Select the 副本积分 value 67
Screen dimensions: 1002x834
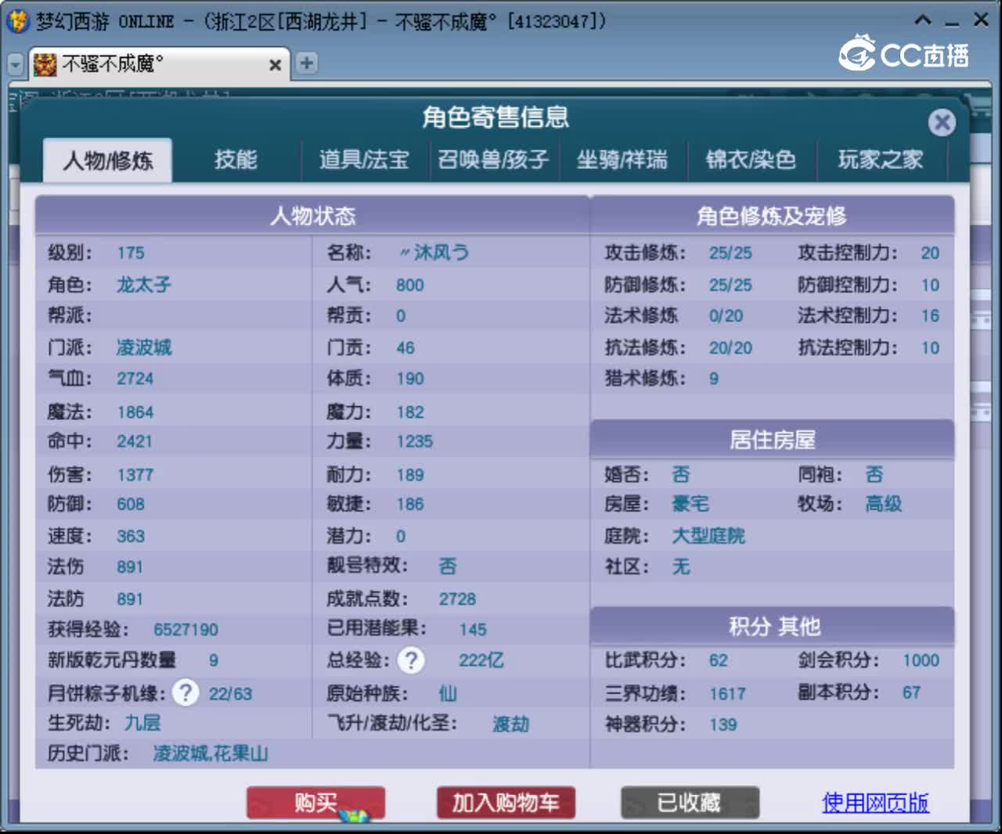(911, 692)
